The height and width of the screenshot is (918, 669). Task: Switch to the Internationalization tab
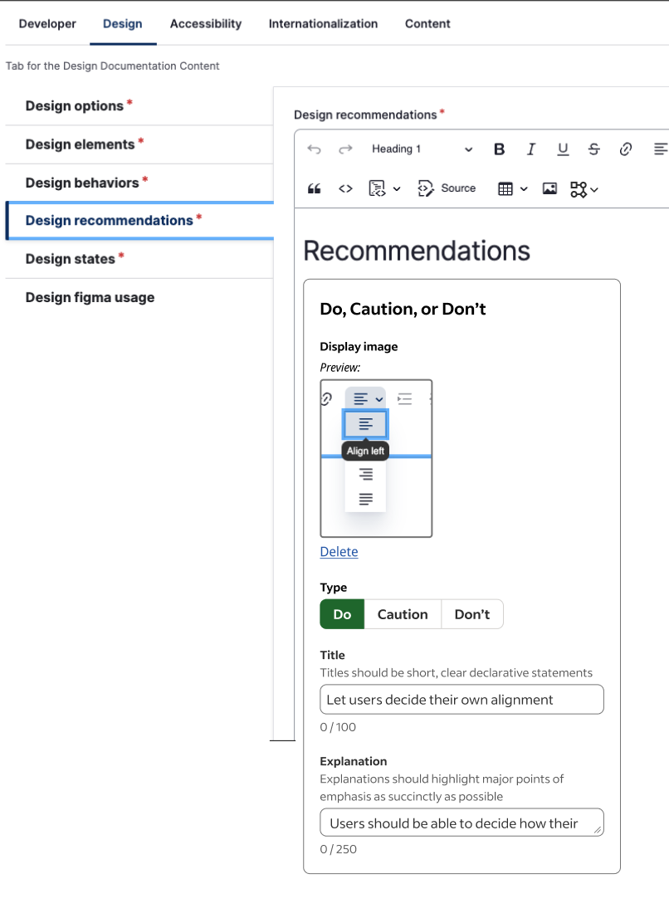323,24
